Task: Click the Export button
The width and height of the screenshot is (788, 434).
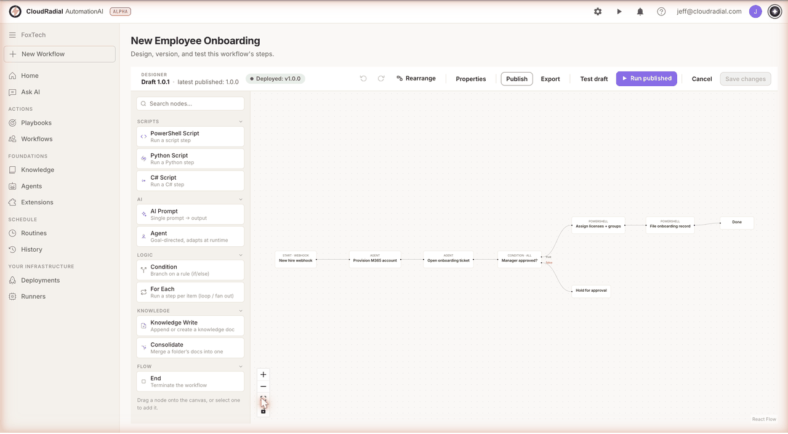Action: (550, 79)
